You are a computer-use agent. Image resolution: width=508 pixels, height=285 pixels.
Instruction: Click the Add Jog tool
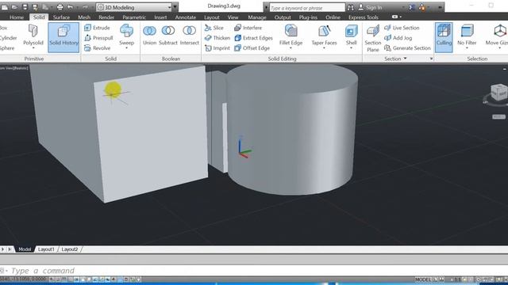pos(398,38)
